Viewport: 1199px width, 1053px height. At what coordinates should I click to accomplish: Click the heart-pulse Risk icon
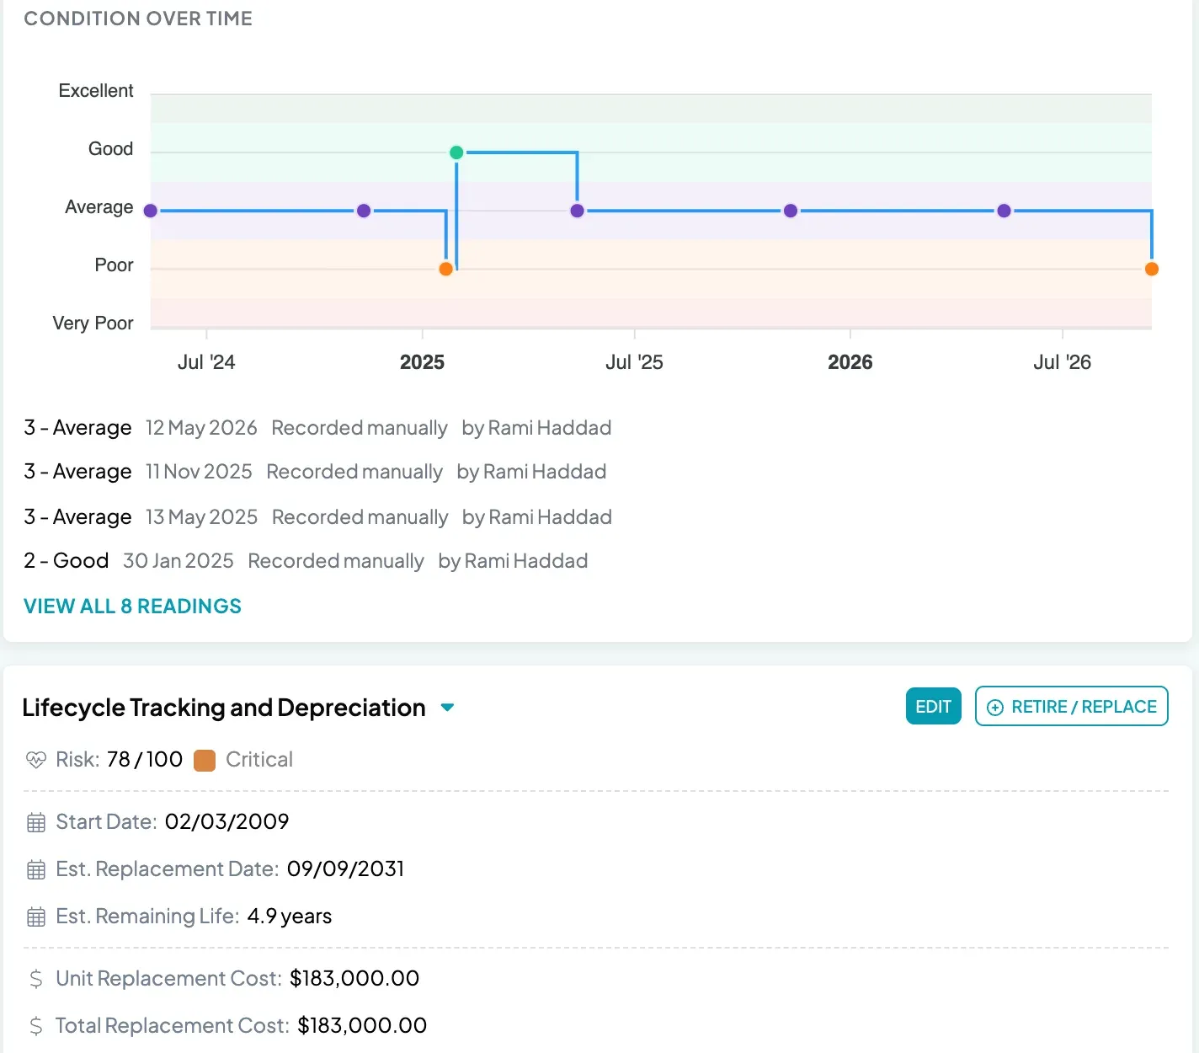pos(35,760)
